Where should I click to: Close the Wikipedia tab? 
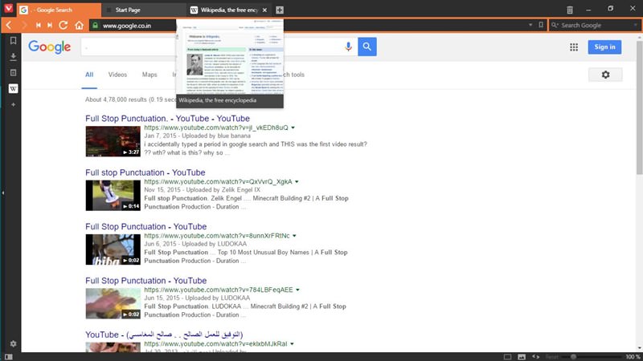(264, 10)
